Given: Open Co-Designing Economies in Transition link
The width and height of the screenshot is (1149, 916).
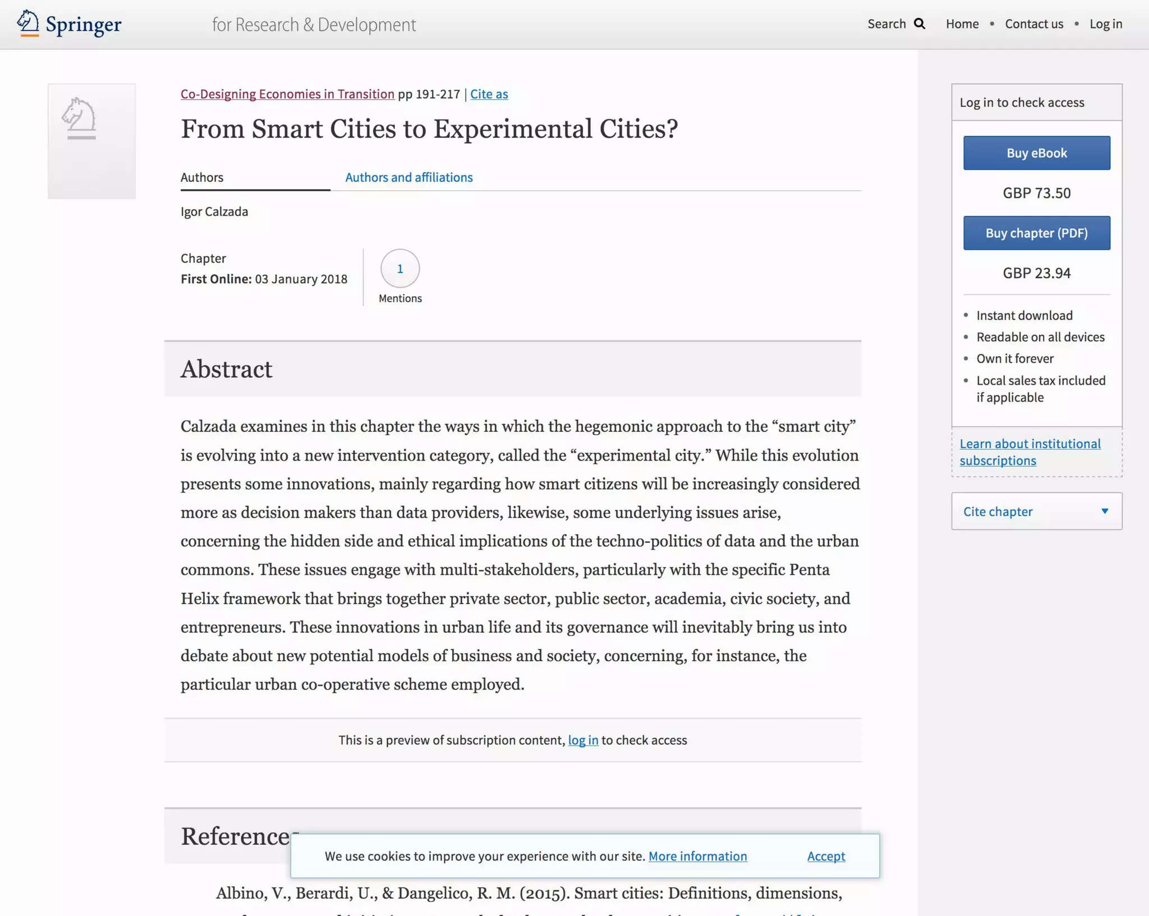Looking at the screenshot, I should [287, 94].
